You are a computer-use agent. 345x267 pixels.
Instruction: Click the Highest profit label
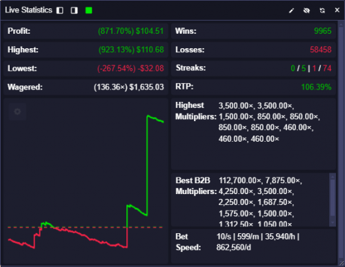tap(23, 50)
